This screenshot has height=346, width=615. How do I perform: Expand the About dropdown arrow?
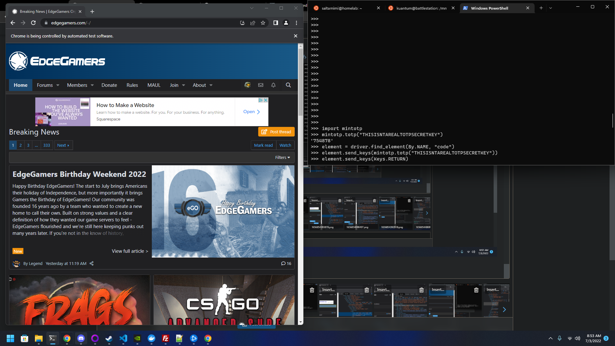point(211,85)
